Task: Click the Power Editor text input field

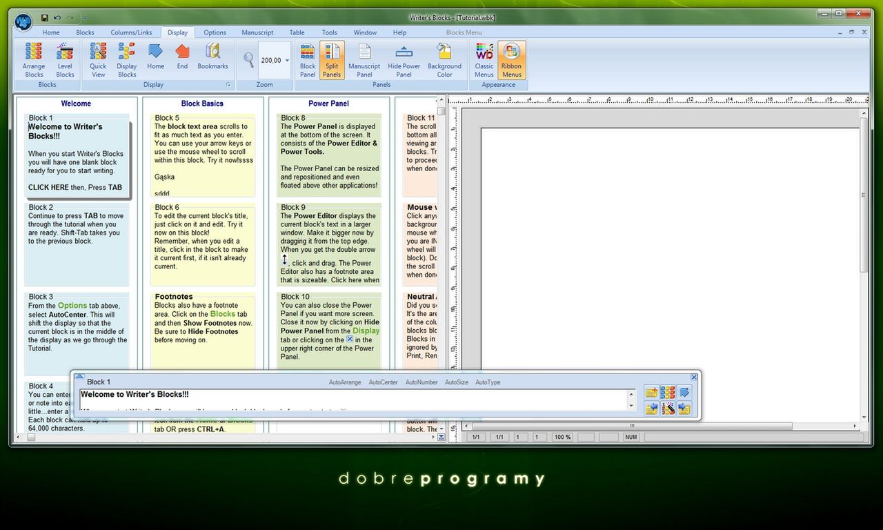Action: 353,400
